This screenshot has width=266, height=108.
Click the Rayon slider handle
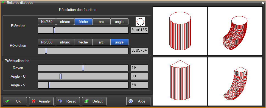(83, 68)
